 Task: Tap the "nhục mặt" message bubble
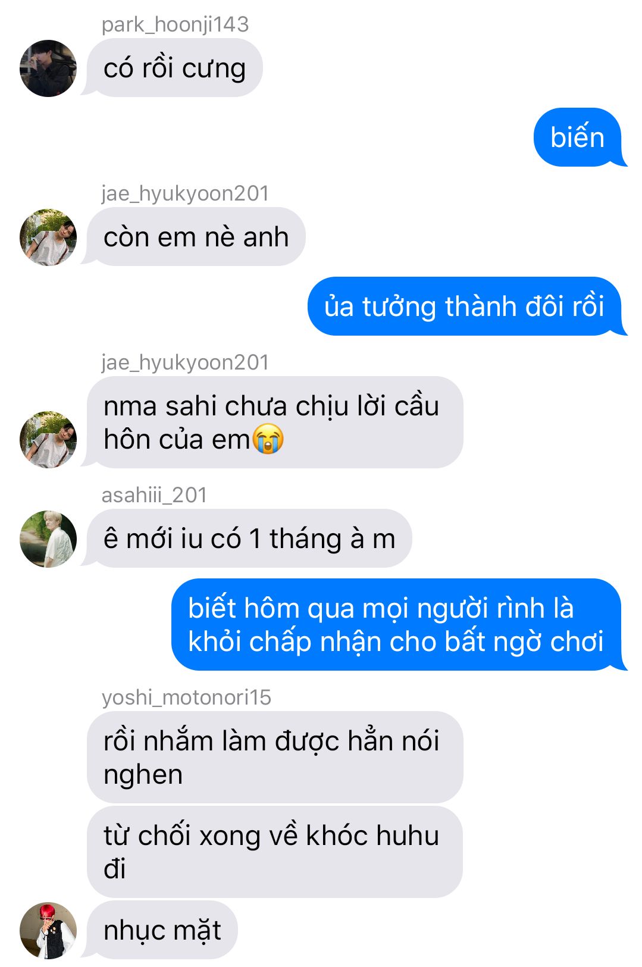click(x=162, y=930)
